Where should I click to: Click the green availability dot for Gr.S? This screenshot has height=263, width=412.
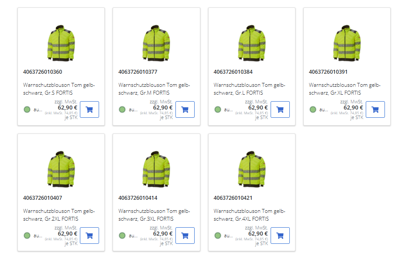click(x=27, y=109)
